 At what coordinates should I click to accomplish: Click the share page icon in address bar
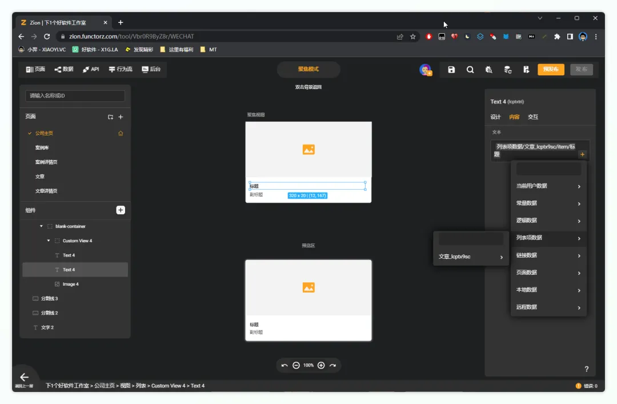(x=400, y=37)
